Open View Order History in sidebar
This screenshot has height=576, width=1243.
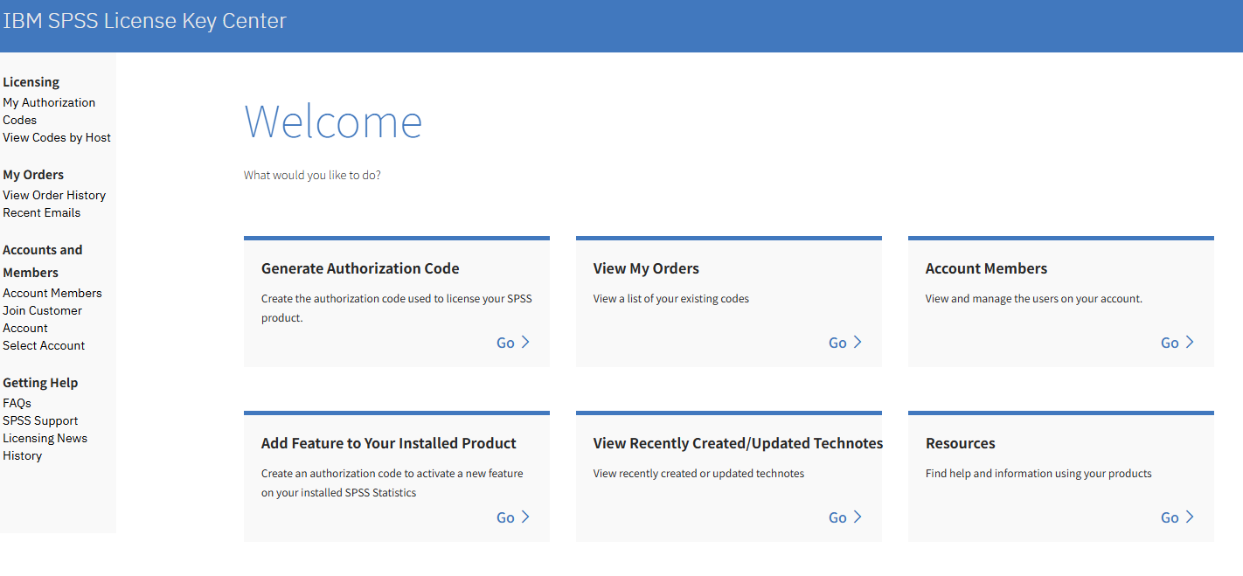coord(54,195)
